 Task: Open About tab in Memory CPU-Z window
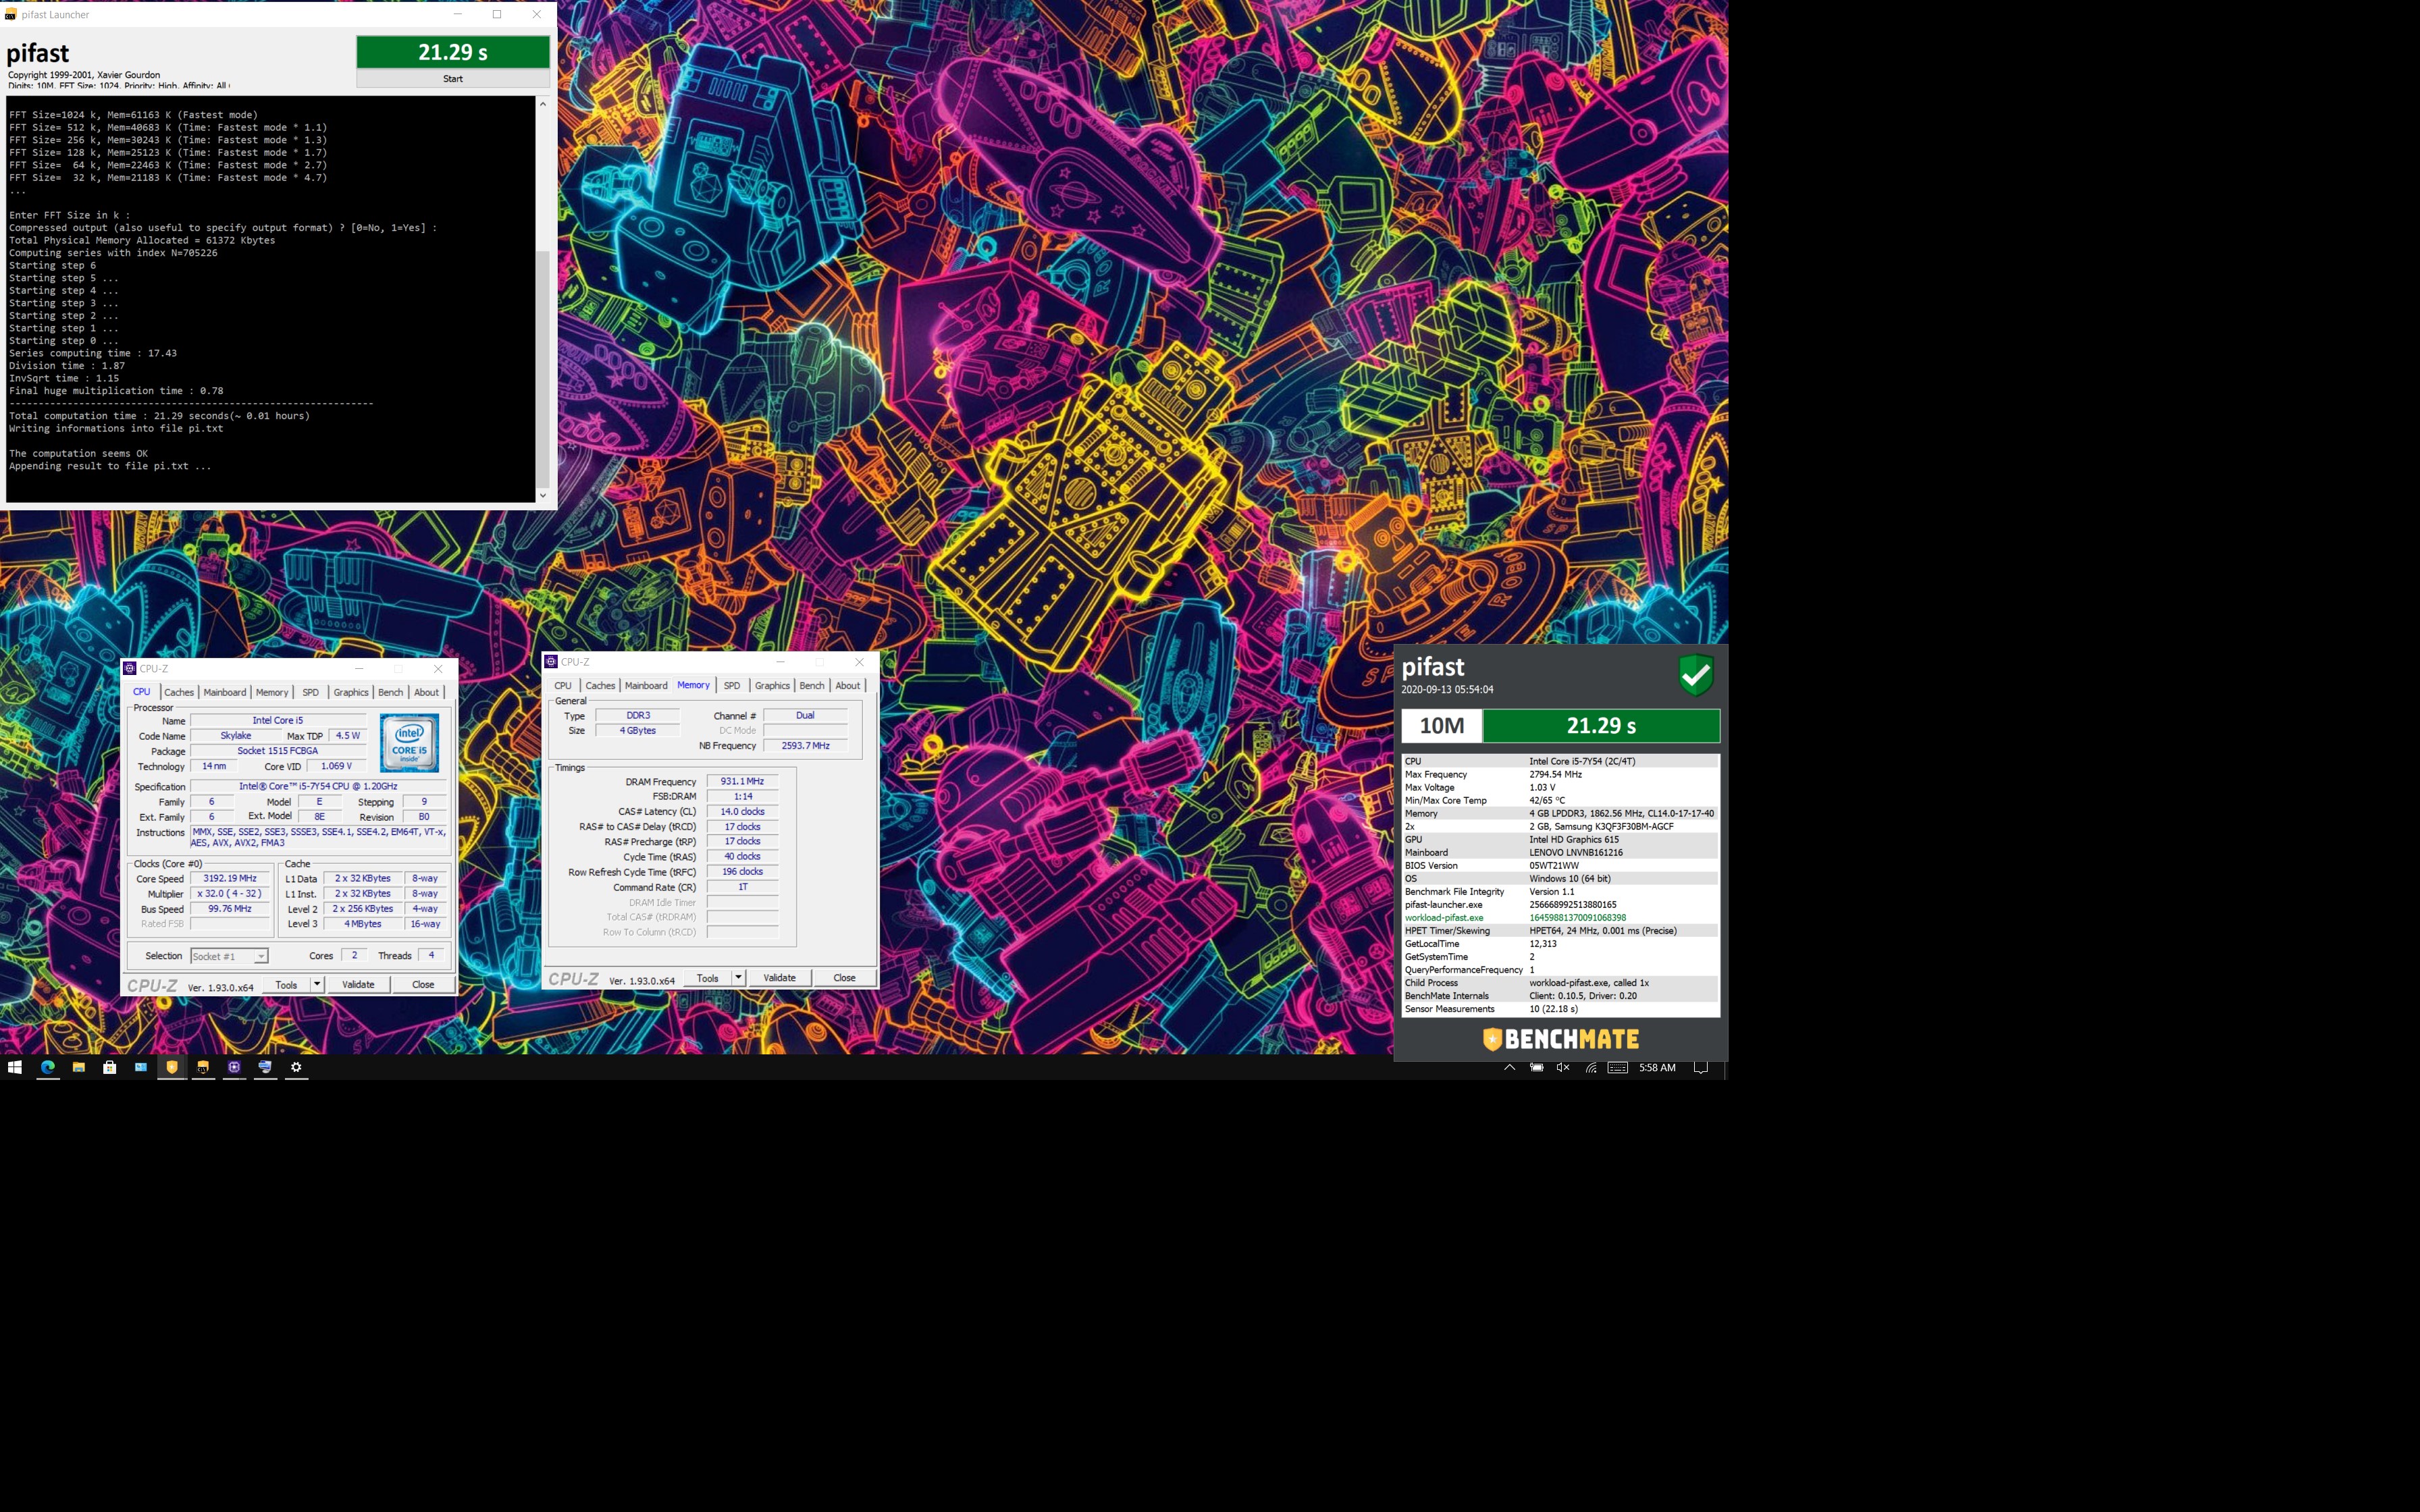pos(848,685)
